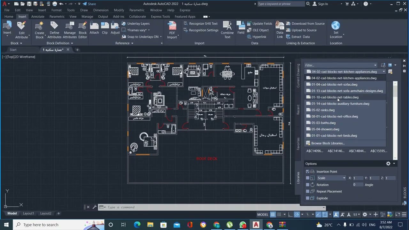Click the Update Fields tool
Screen dimensions: 409x230
(259, 24)
